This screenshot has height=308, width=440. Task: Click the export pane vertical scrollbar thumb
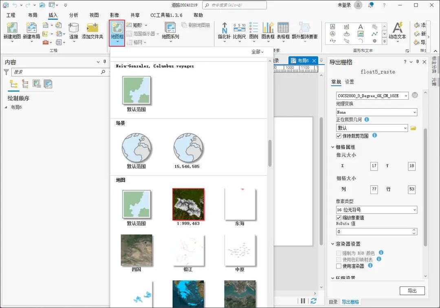click(x=425, y=187)
